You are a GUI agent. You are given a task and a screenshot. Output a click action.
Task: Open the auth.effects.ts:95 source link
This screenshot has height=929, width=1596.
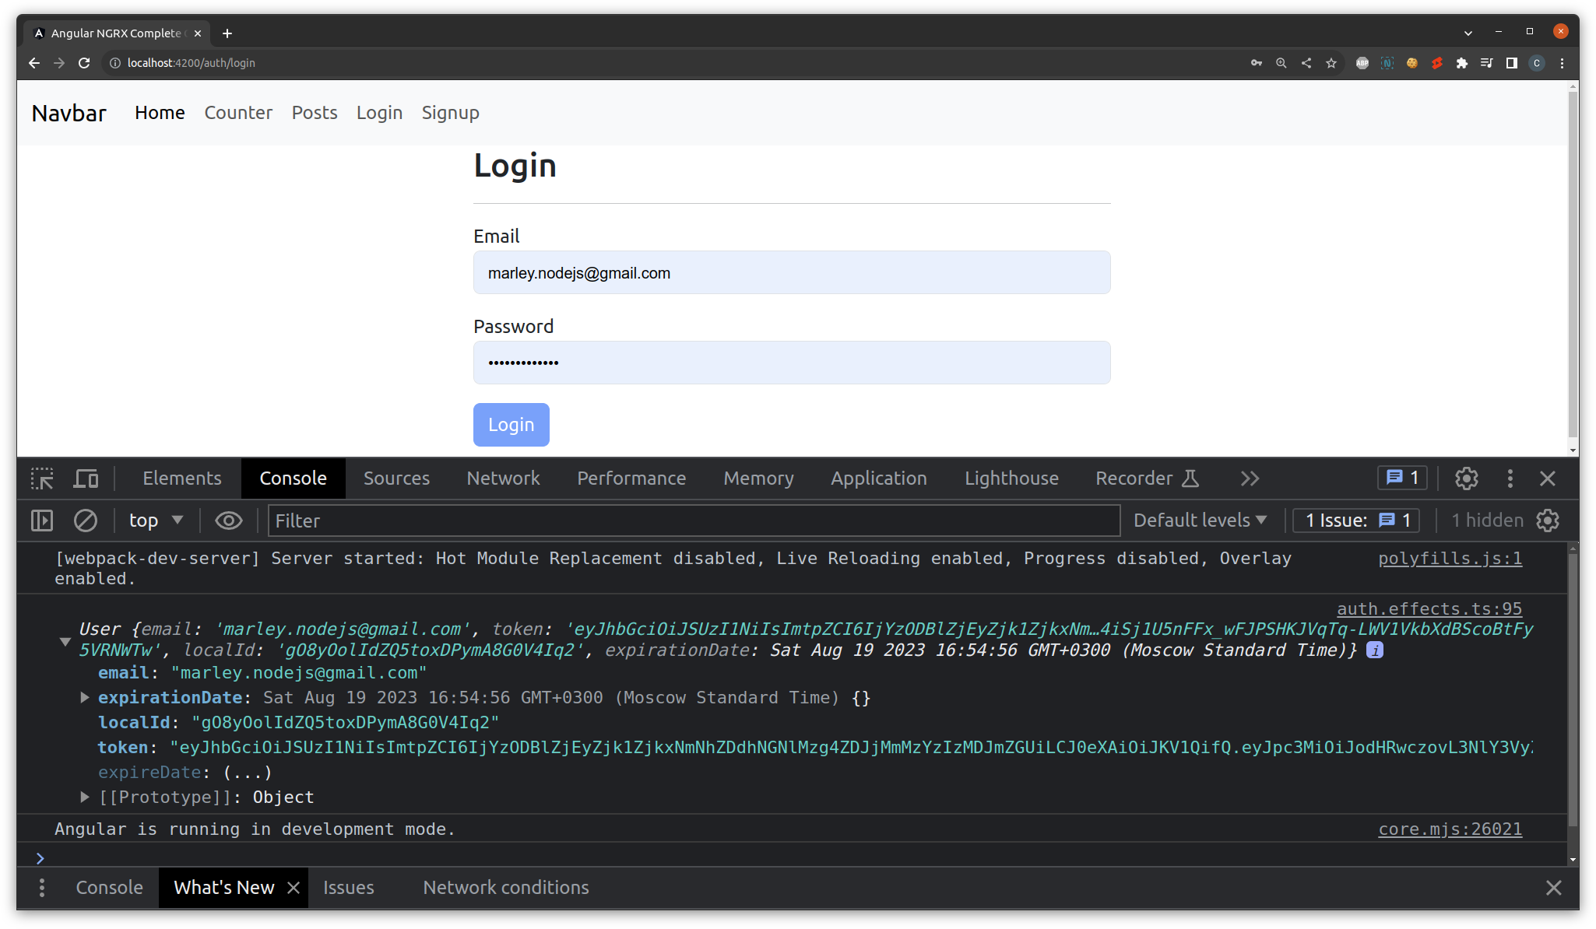tap(1429, 608)
